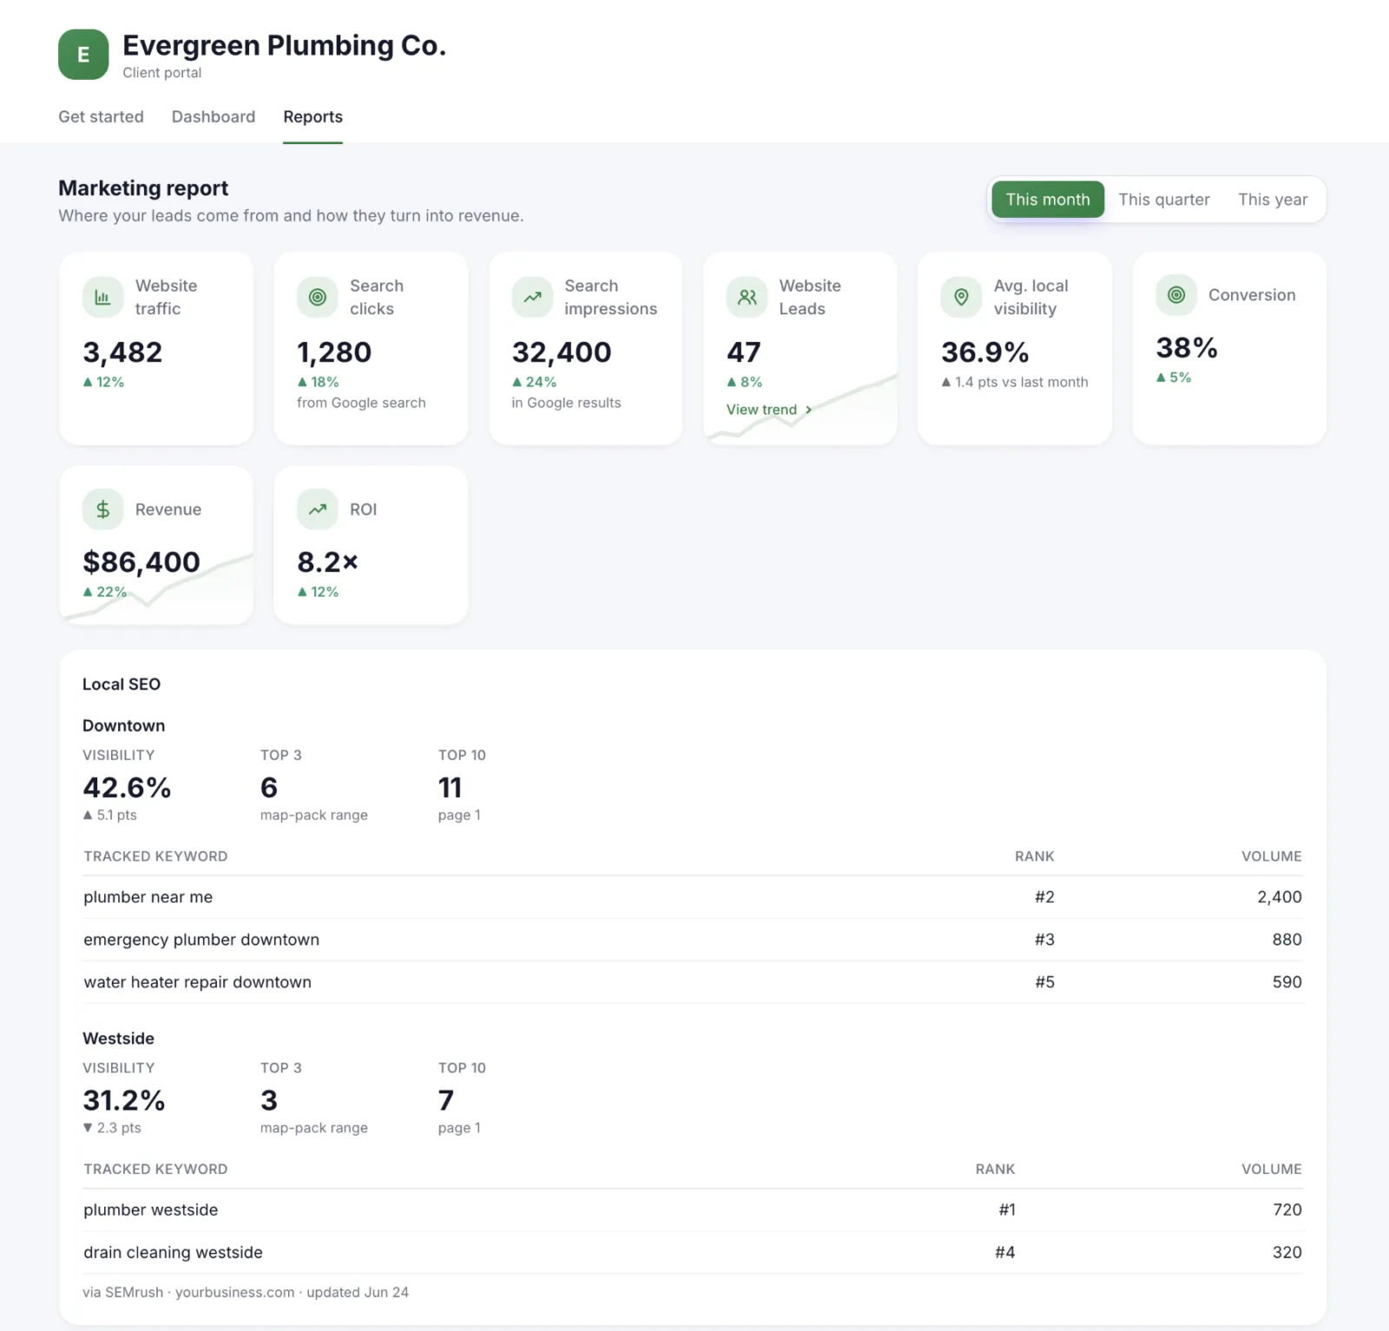The height and width of the screenshot is (1331, 1389).
Task: Click the 1,280 search clicks value
Action: pos(334,353)
